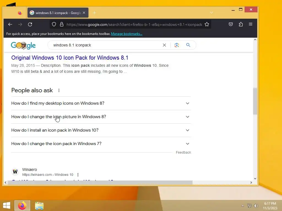
Task: Submit search with magnifier icon
Action: tap(188, 45)
